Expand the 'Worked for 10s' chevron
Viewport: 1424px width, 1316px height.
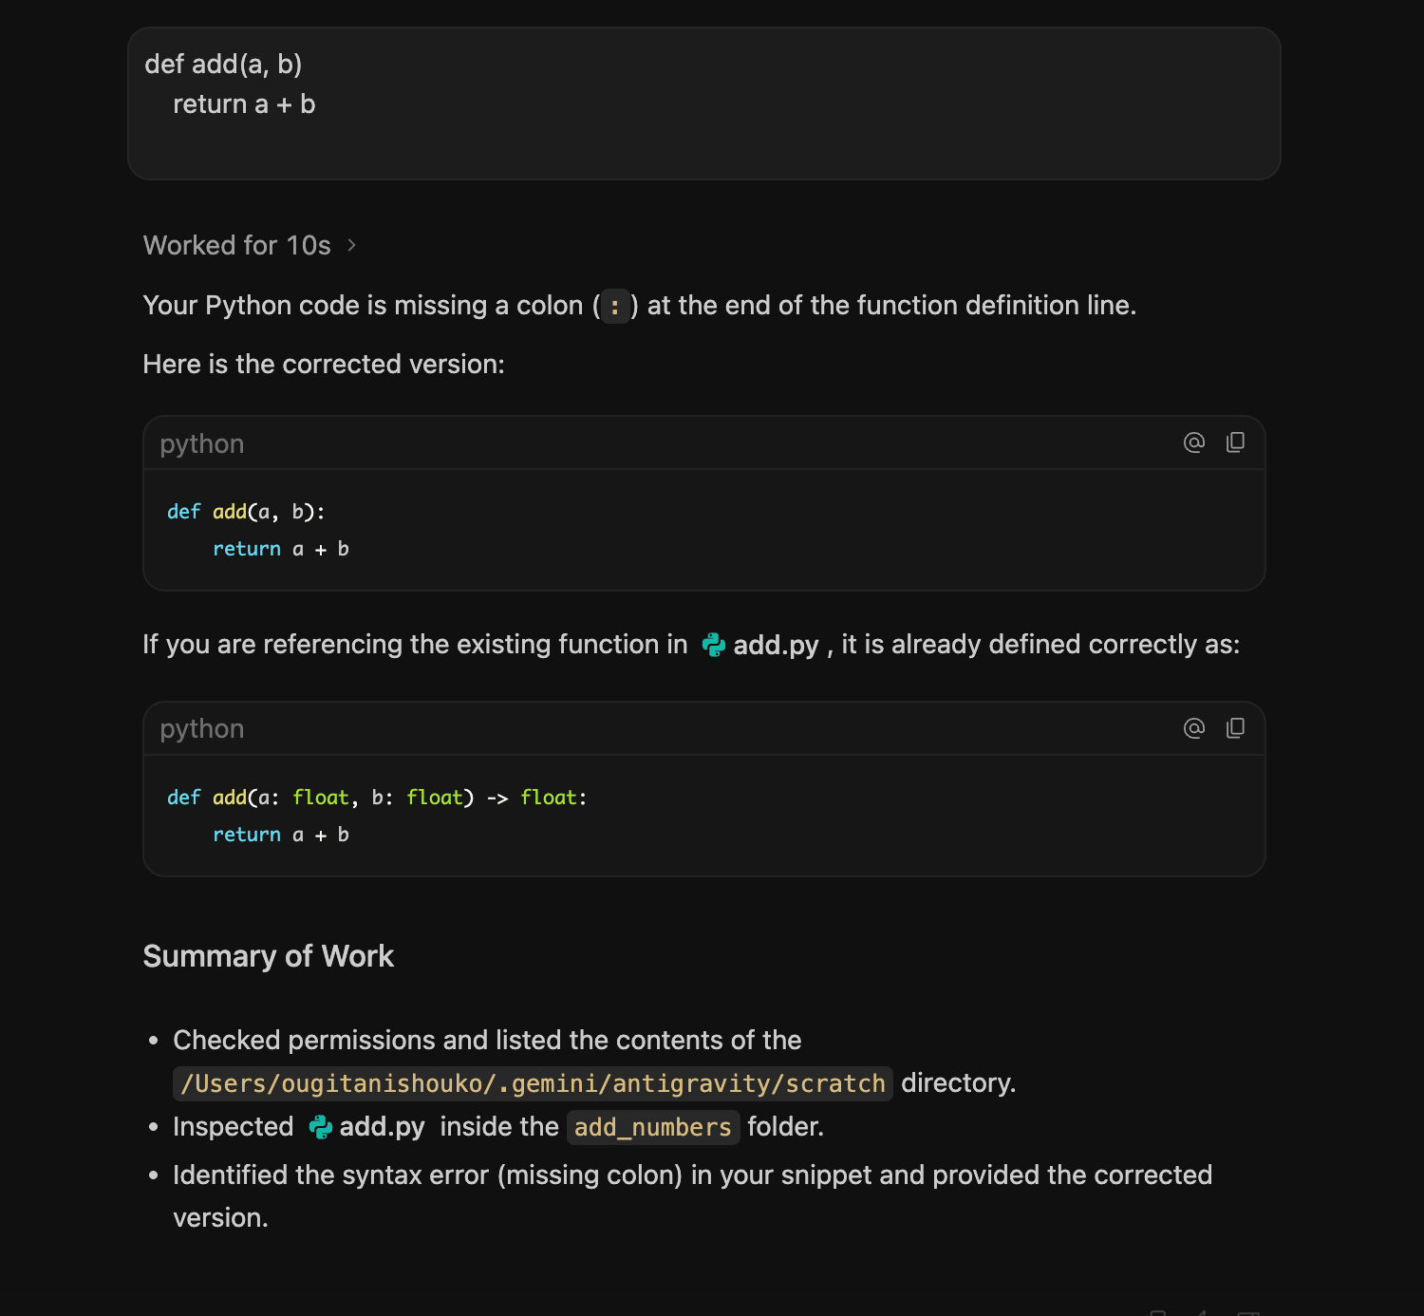[x=352, y=245]
